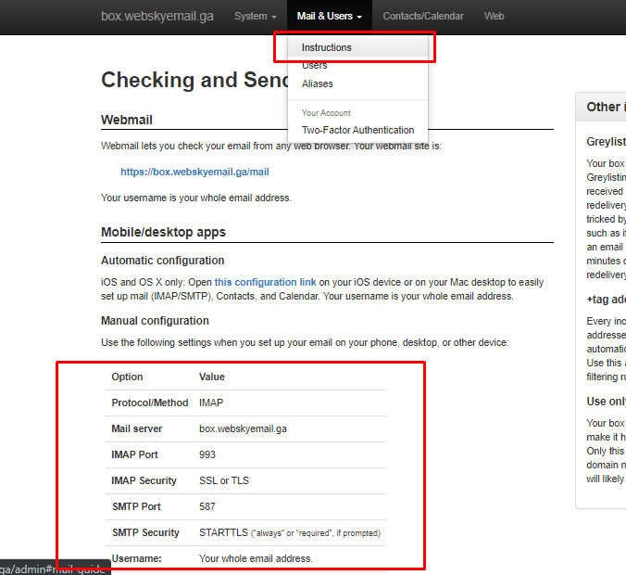Viewport: 626px width, 575px height.
Task: Collapse the Mail & Users dropdown
Action: [x=330, y=17]
